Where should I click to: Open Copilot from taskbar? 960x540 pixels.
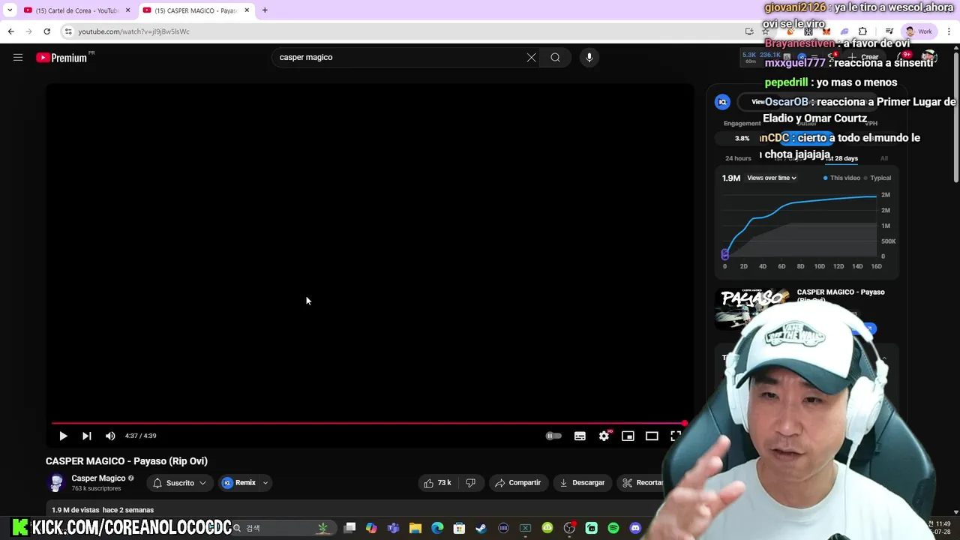click(x=371, y=528)
